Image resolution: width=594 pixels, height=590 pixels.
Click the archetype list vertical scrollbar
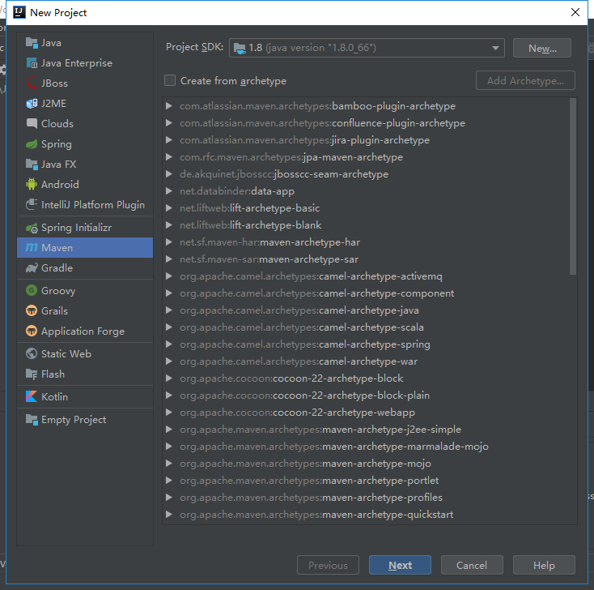(x=573, y=186)
